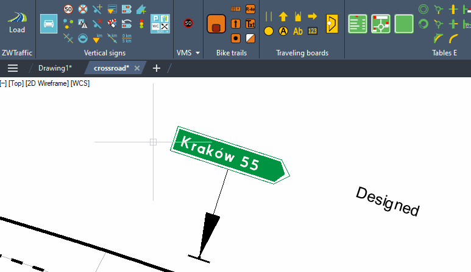Select the yellow lane with pointed shape icon
471x272 pixels.
point(298,16)
